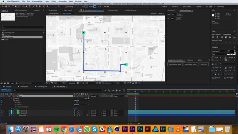238x134 pixels.
Task: Click the toolbar Fill color swatch
Action: click(x=86, y=7)
